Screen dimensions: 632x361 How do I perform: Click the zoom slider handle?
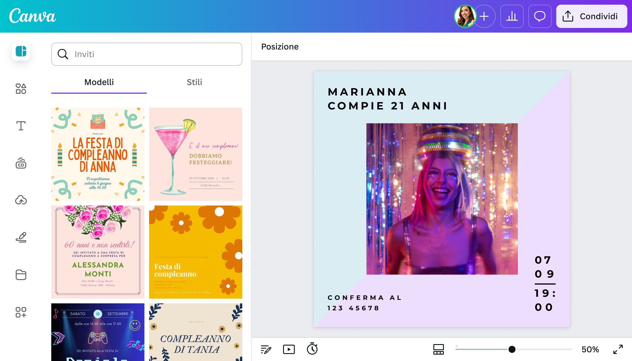[512, 349]
